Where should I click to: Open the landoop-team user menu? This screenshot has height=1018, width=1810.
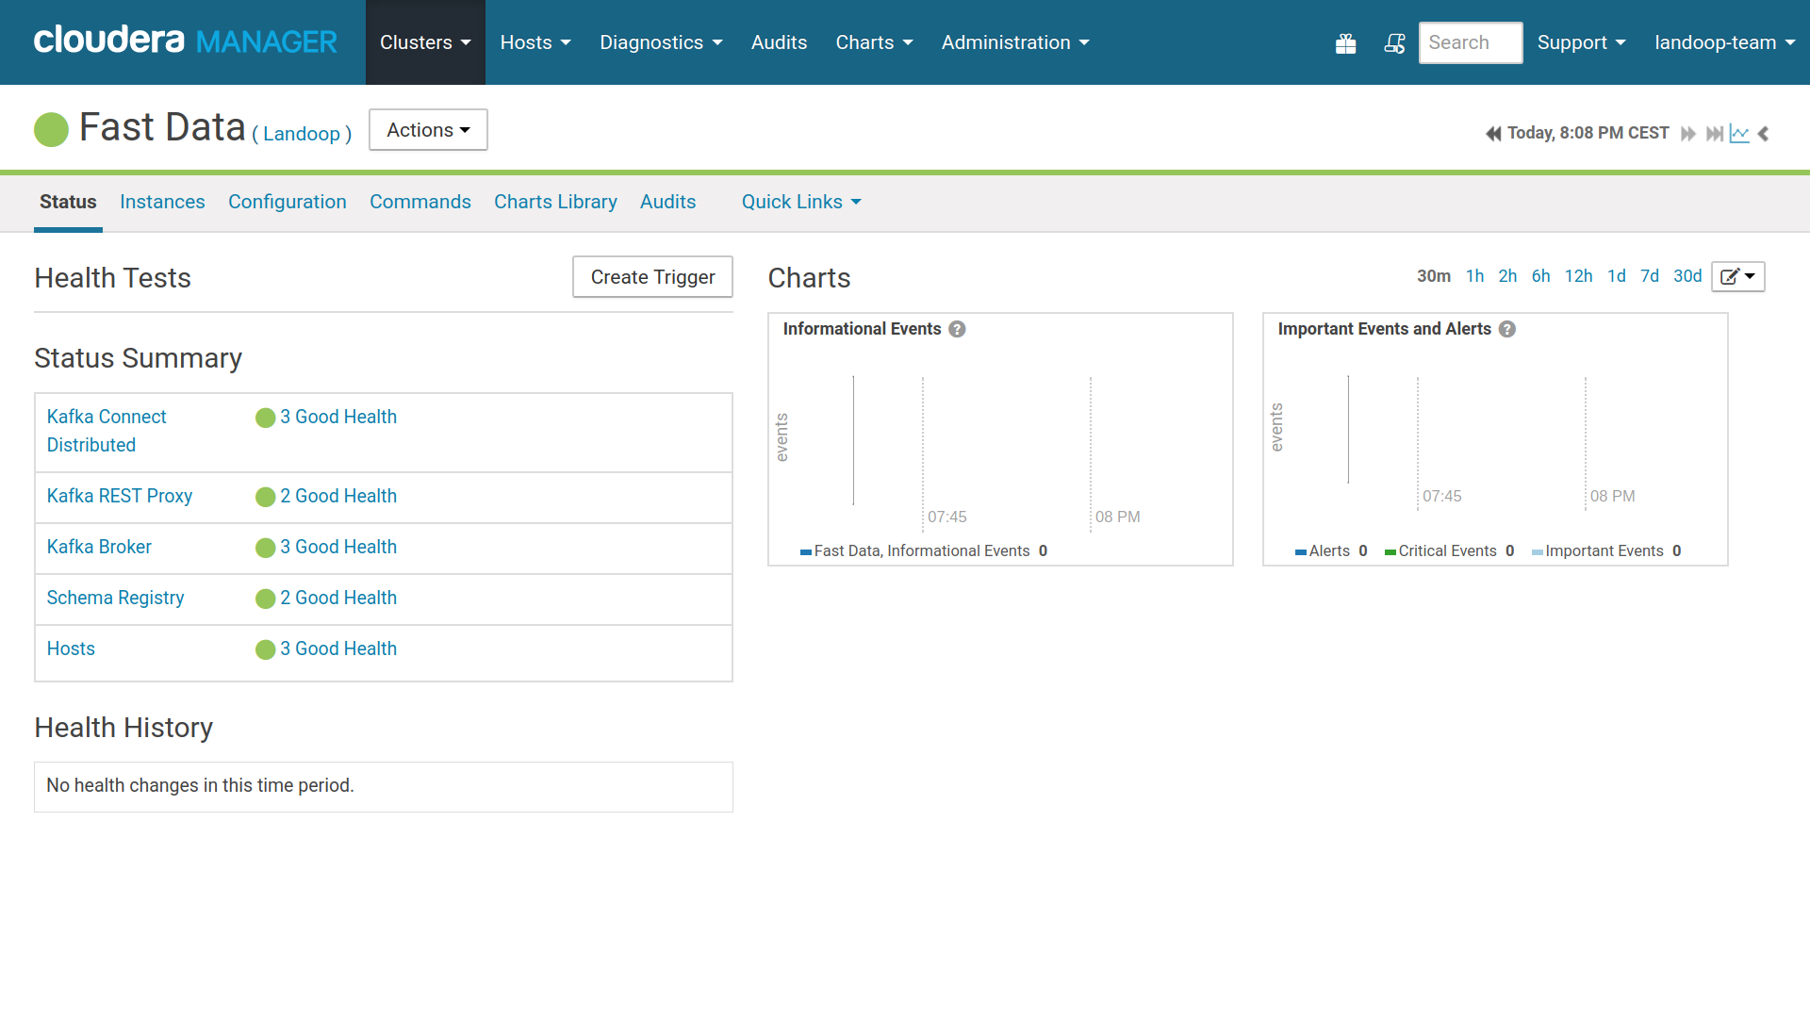point(1725,42)
